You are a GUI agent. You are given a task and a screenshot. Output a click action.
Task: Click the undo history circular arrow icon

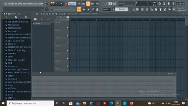[160, 4]
